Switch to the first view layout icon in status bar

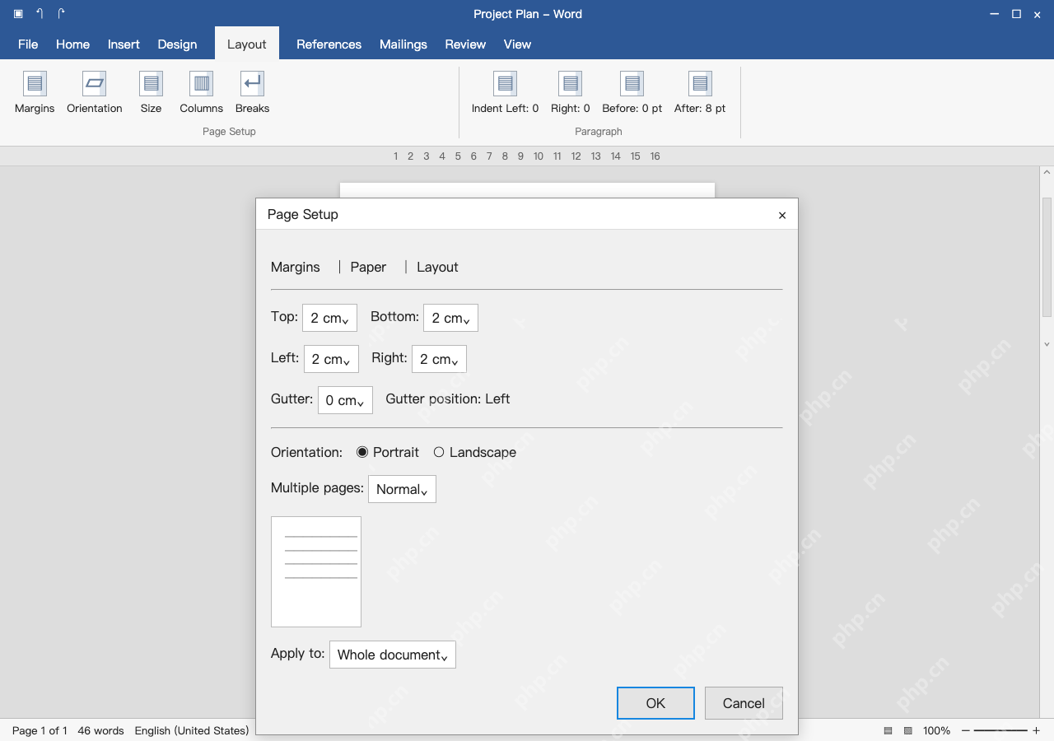(888, 730)
